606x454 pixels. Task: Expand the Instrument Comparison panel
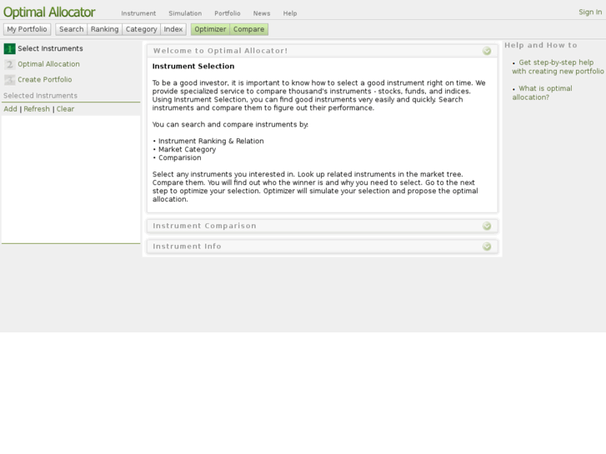pos(487,226)
